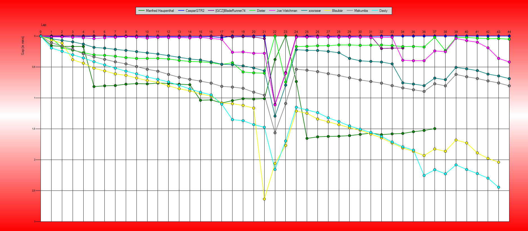Click Dasty's cyan data point at lap 22
This screenshot has width=528, height=231.
(275, 169)
